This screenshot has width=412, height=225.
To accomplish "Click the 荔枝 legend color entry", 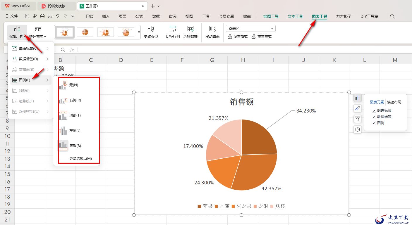I will [278, 206].
